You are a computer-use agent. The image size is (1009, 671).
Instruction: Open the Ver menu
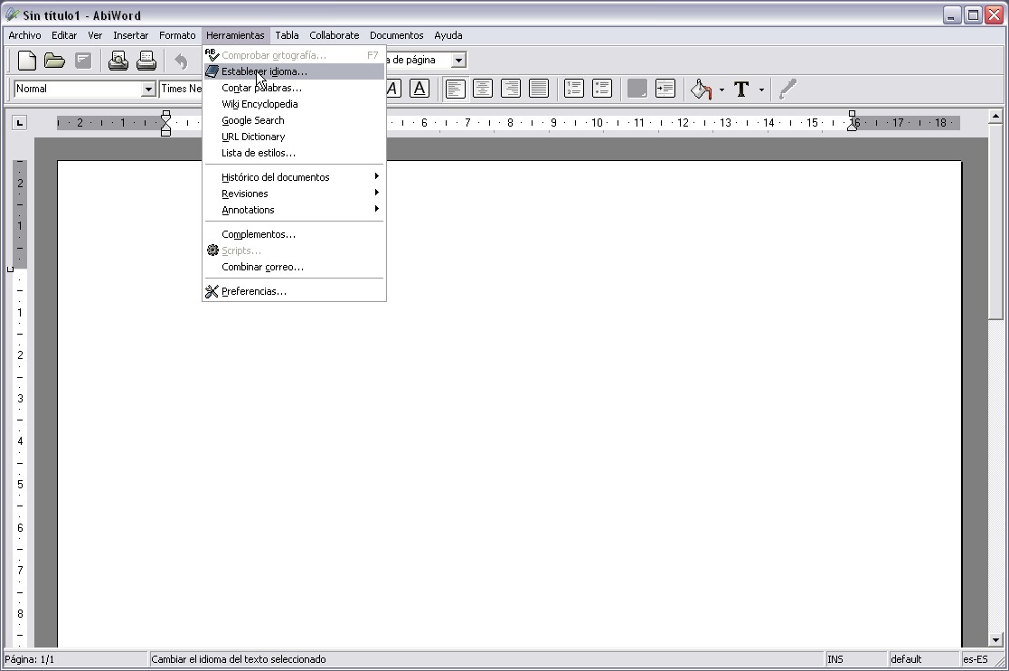click(x=95, y=35)
